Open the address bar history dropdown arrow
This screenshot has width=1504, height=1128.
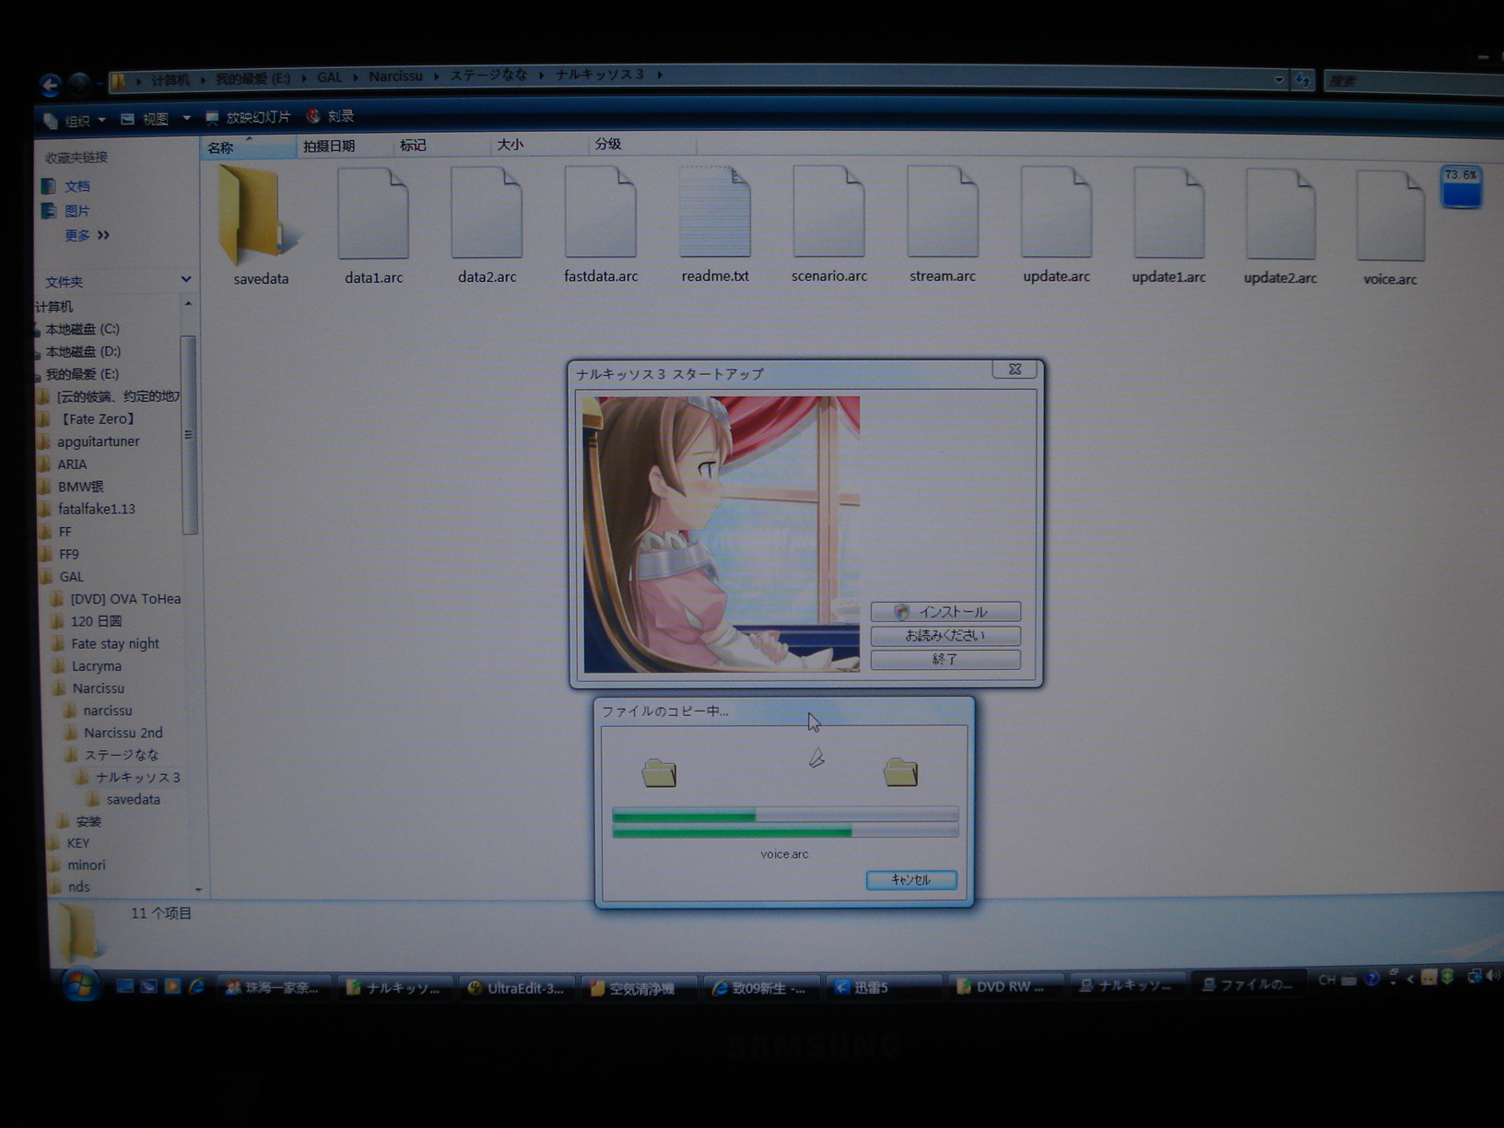click(x=1279, y=80)
